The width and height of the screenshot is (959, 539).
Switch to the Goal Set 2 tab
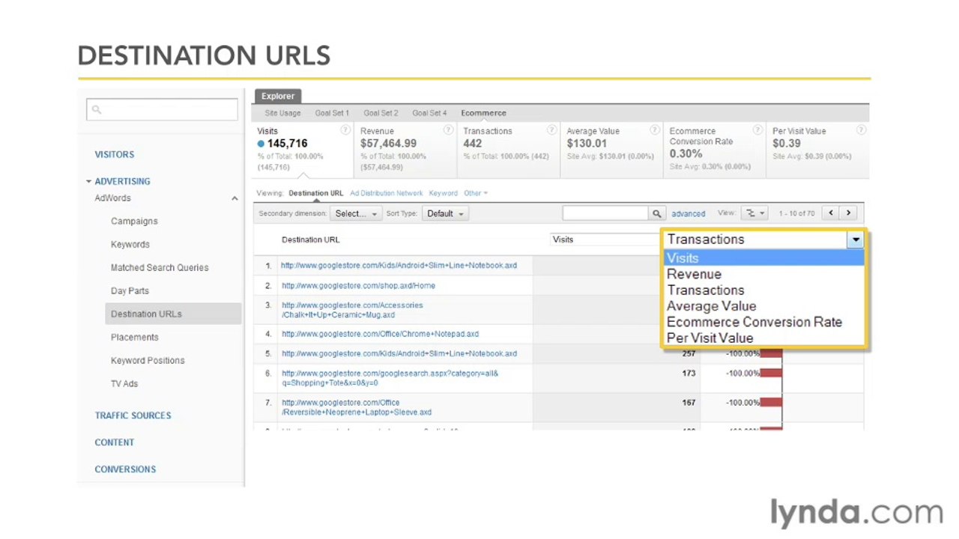[x=381, y=113]
